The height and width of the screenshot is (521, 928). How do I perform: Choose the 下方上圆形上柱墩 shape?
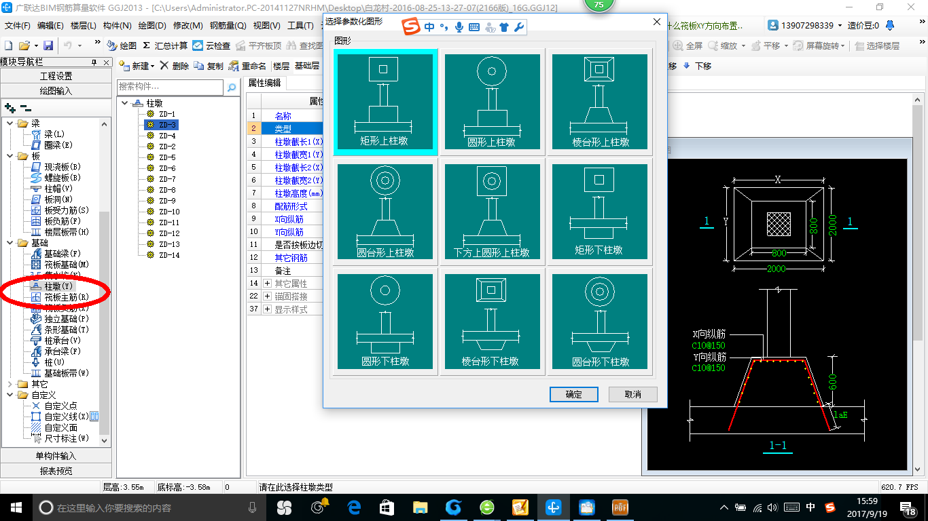492,212
